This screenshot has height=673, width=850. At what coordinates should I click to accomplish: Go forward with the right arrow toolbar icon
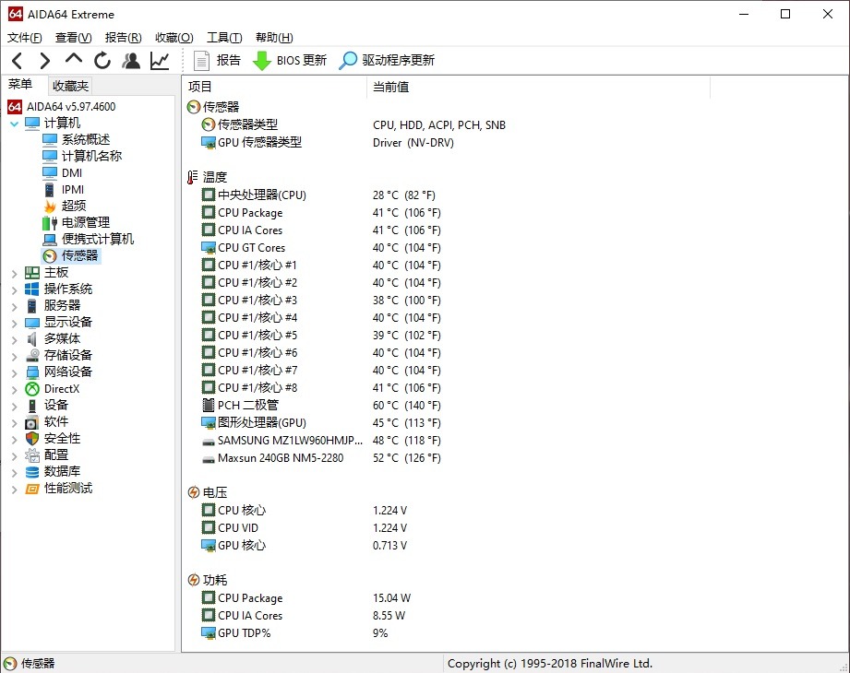[x=45, y=61]
